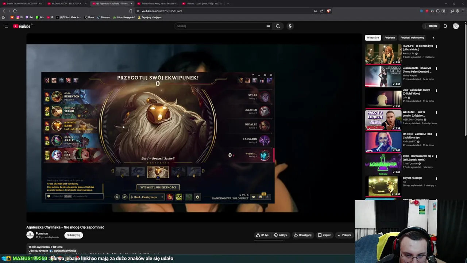Open the ward skin selector icon
Viewport: 467px width, 263px height.
point(189,197)
